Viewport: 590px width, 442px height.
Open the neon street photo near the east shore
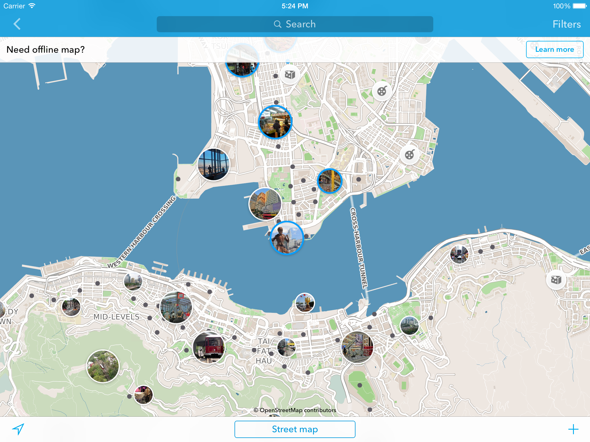click(459, 254)
